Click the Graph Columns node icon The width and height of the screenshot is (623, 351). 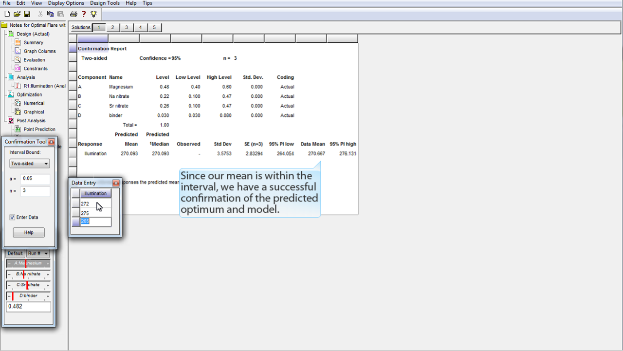coord(18,51)
